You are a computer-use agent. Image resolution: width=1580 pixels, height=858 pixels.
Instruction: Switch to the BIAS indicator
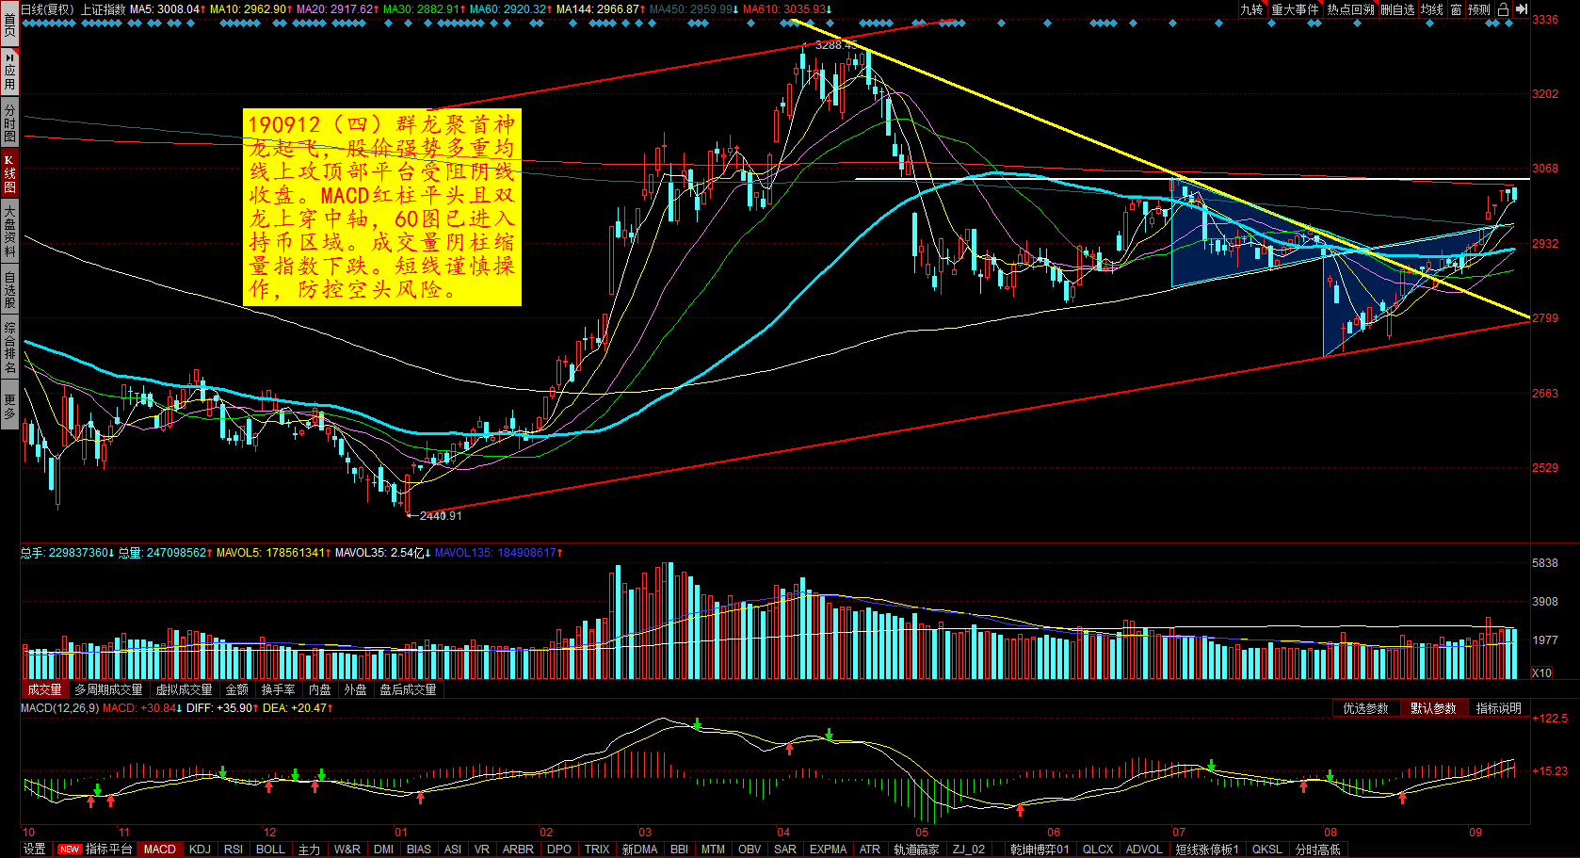coord(419,849)
